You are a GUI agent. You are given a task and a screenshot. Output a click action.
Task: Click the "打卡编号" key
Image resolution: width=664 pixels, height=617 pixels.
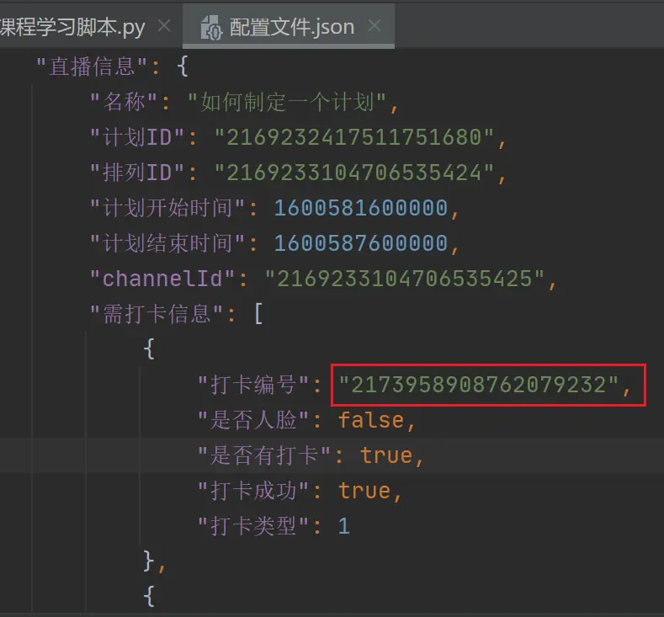(253, 385)
